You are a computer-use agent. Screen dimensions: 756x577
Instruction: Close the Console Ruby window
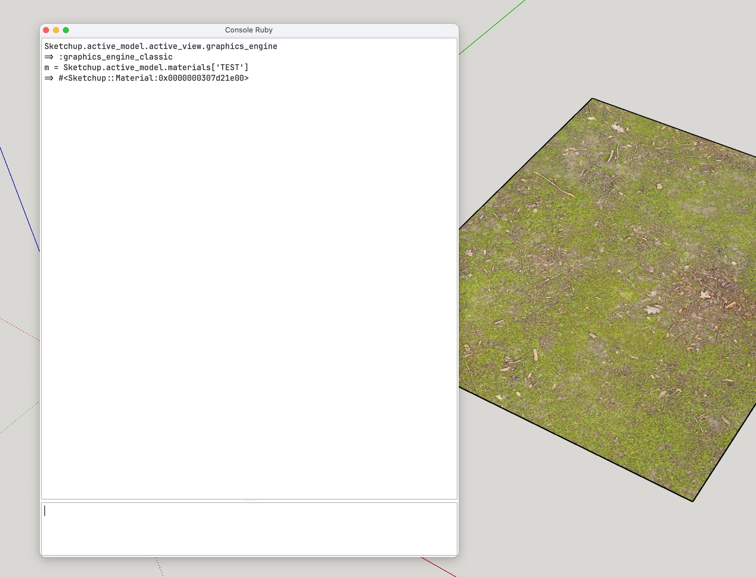(x=46, y=30)
